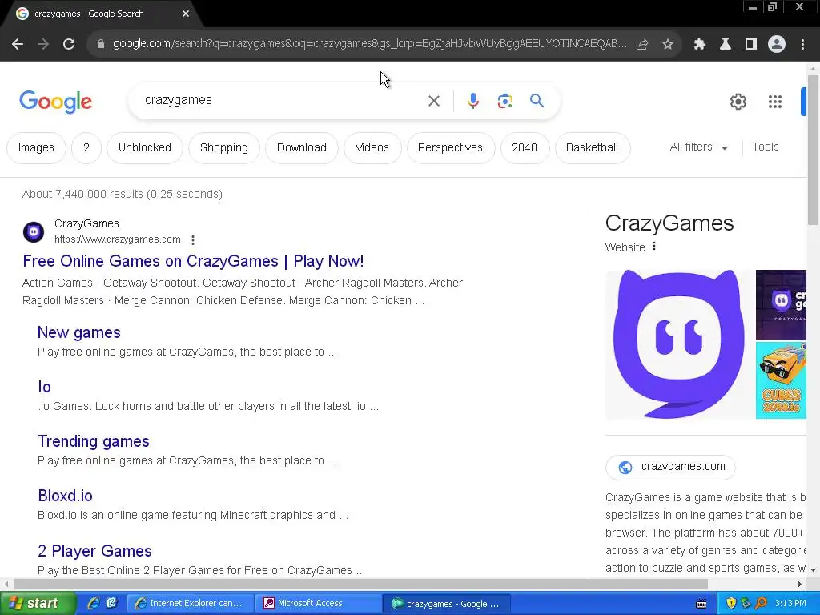Open Free Online Games on CrazyGames link
The height and width of the screenshot is (615, 820).
pyautogui.click(x=193, y=261)
